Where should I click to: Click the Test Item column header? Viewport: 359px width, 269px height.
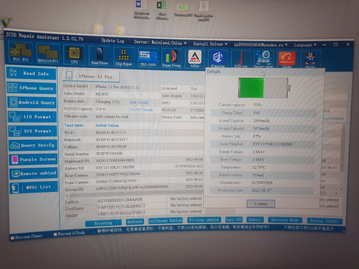pyautogui.click(x=74, y=125)
